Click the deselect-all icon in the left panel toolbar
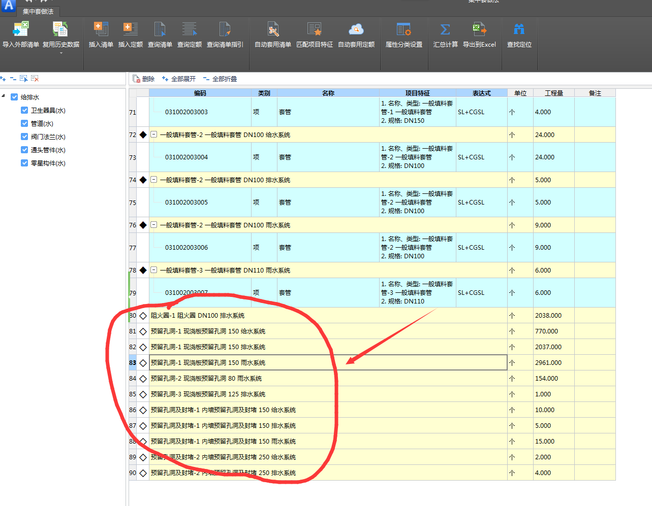652x506 pixels. point(35,79)
